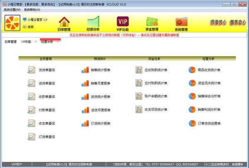Switch to the VIP功能 tab
The height and width of the screenshot is (168, 249).
click(26, 42)
